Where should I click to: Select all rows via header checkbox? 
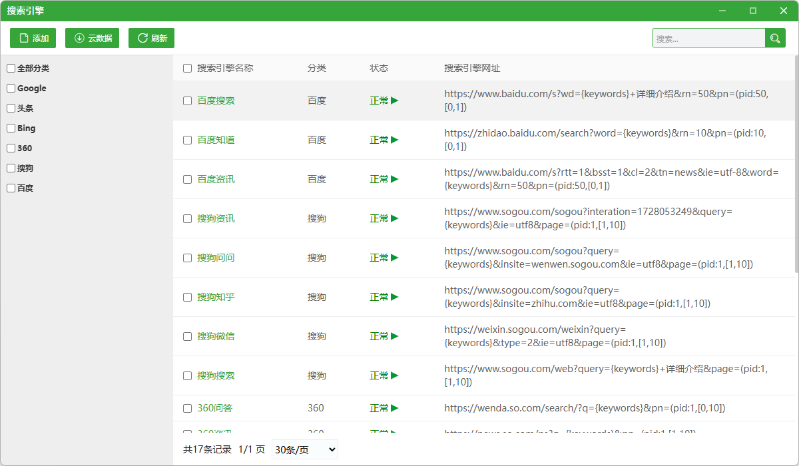coord(188,68)
